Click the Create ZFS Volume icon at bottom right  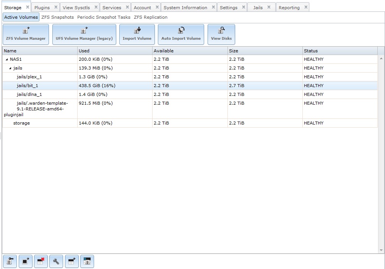pos(87,262)
